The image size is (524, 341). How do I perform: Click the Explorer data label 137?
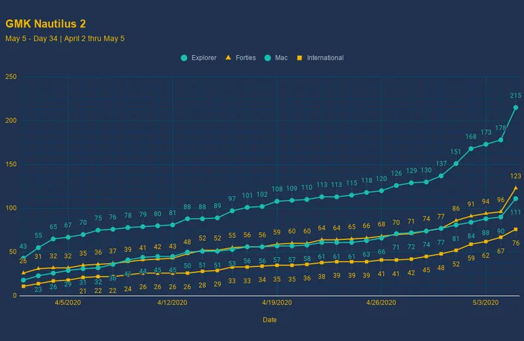tap(441, 164)
